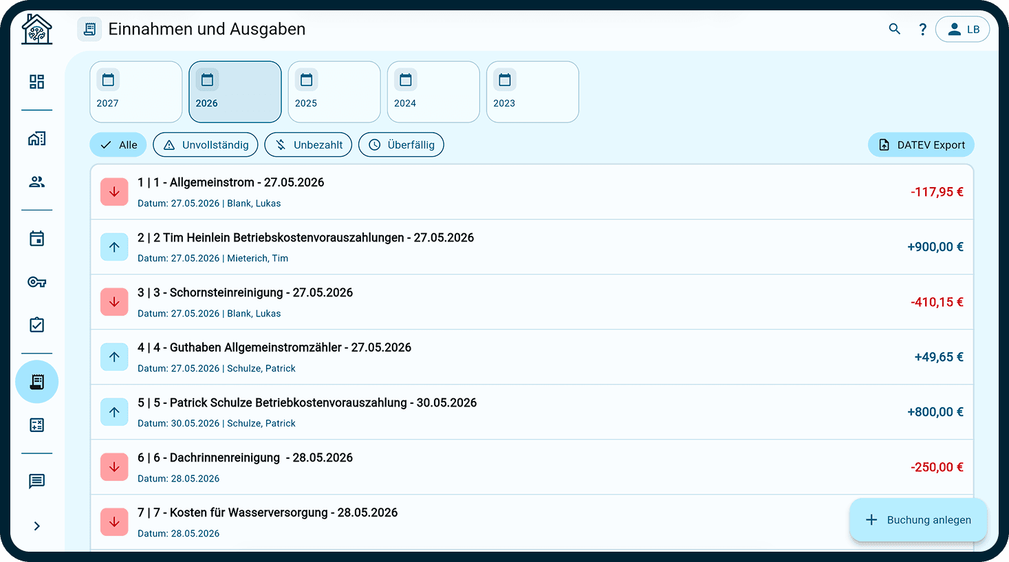1009x562 pixels.
Task: Open checklist task icon in sidebar
Action: [x=36, y=325]
